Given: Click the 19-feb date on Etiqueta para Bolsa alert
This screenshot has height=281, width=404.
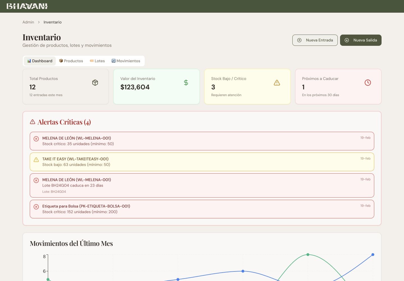Looking at the screenshot, I should pyautogui.click(x=366, y=206).
